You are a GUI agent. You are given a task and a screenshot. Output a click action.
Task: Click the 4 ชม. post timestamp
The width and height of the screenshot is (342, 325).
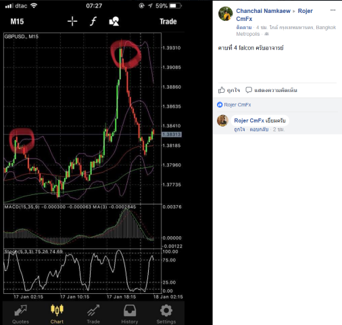(x=262, y=28)
